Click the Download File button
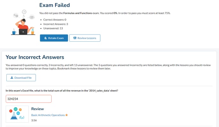This screenshot has height=127, width=219. click(21, 78)
